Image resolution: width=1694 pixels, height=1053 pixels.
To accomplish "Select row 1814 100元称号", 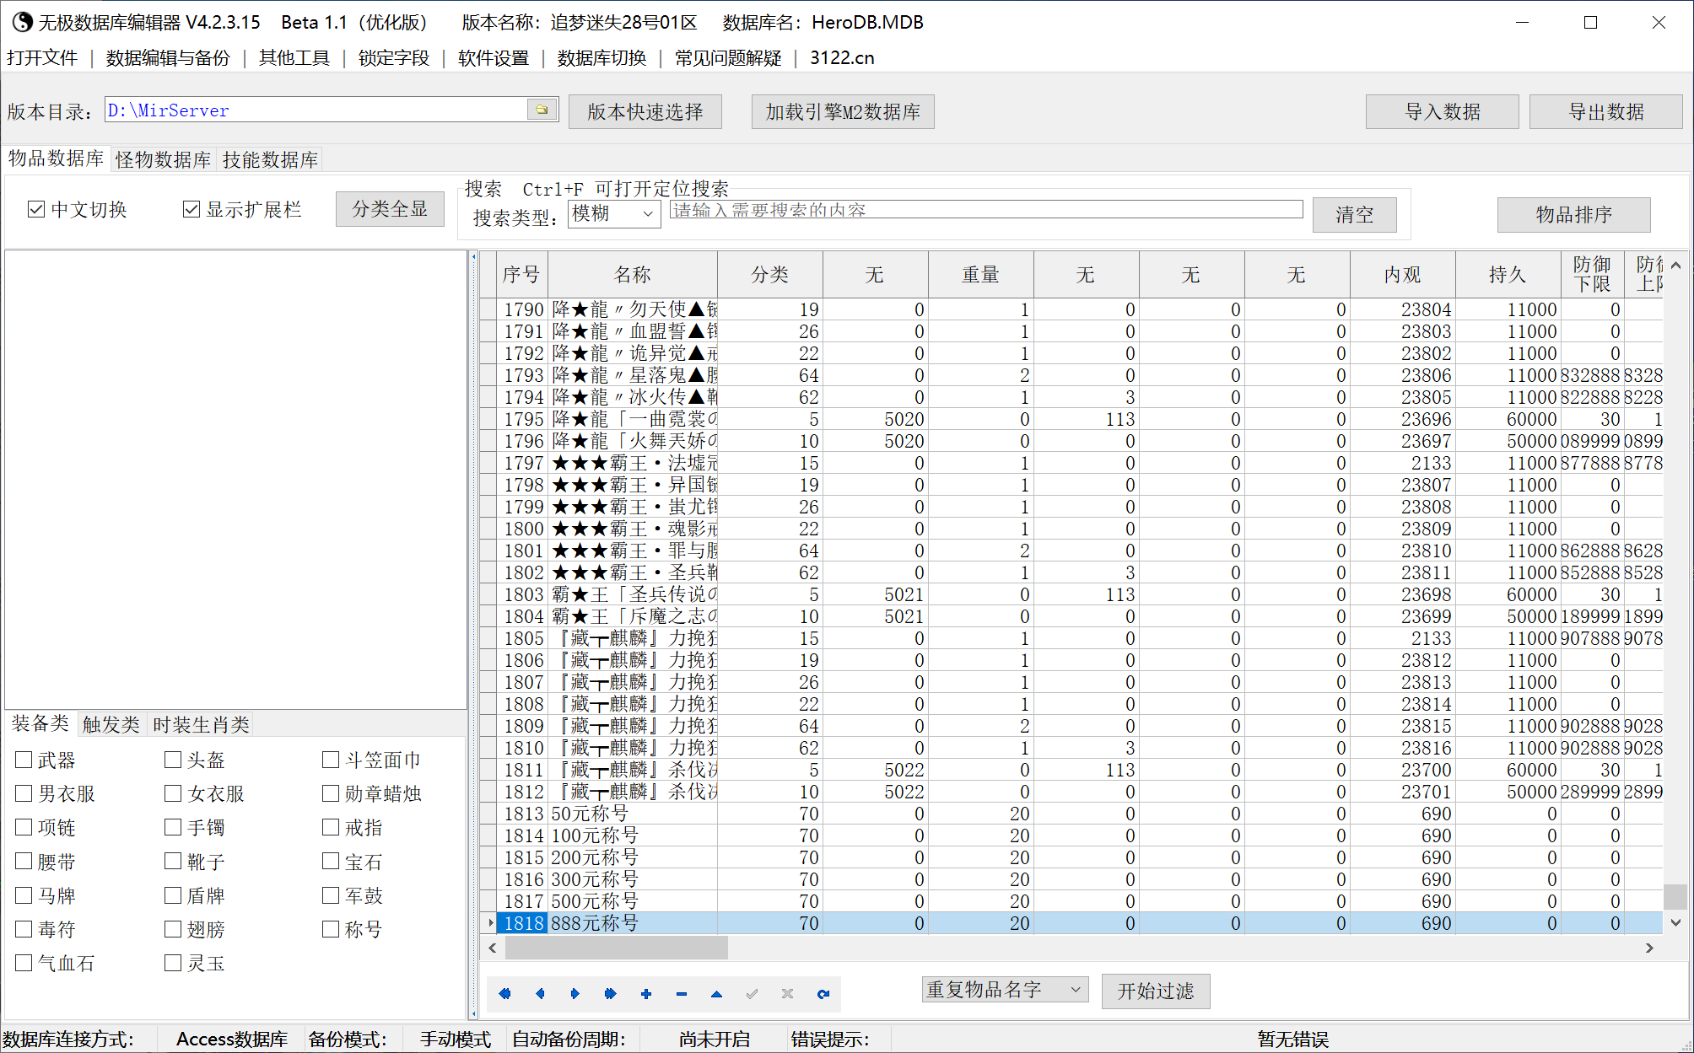I will 1071,835.
